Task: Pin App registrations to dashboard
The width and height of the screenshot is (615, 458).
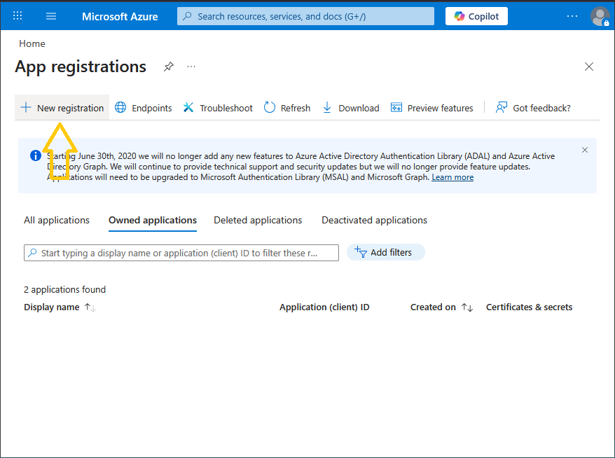Action: pyautogui.click(x=168, y=67)
